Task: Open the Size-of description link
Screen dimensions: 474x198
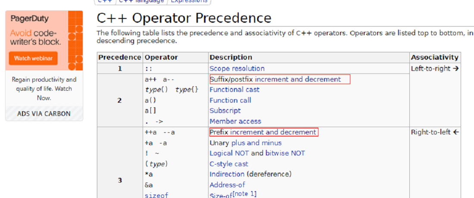Action: (x=221, y=195)
